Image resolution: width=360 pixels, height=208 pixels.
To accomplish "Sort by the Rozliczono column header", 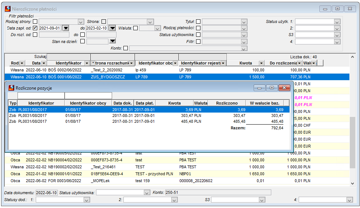I will [x=227, y=103].
